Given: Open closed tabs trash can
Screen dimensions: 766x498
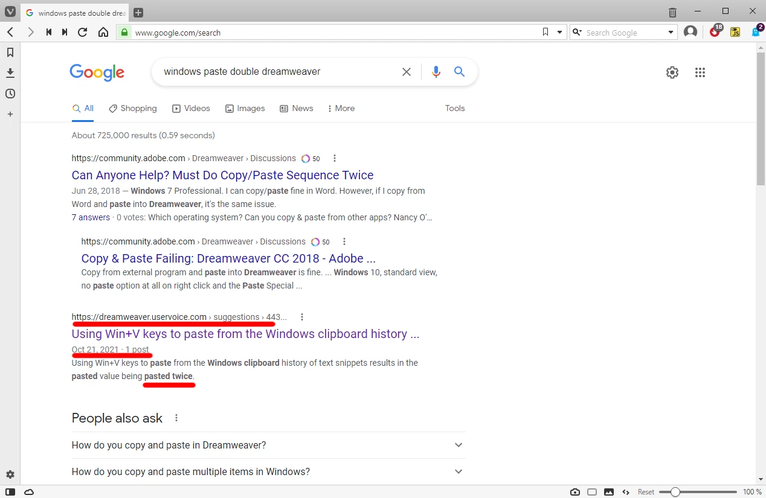Looking at the screenshot, I should pyautogui.click(x=672, y=12).
